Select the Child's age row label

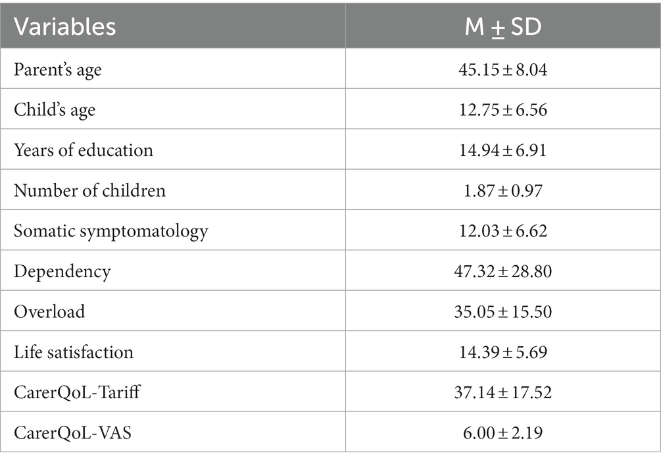click(55, 110)
